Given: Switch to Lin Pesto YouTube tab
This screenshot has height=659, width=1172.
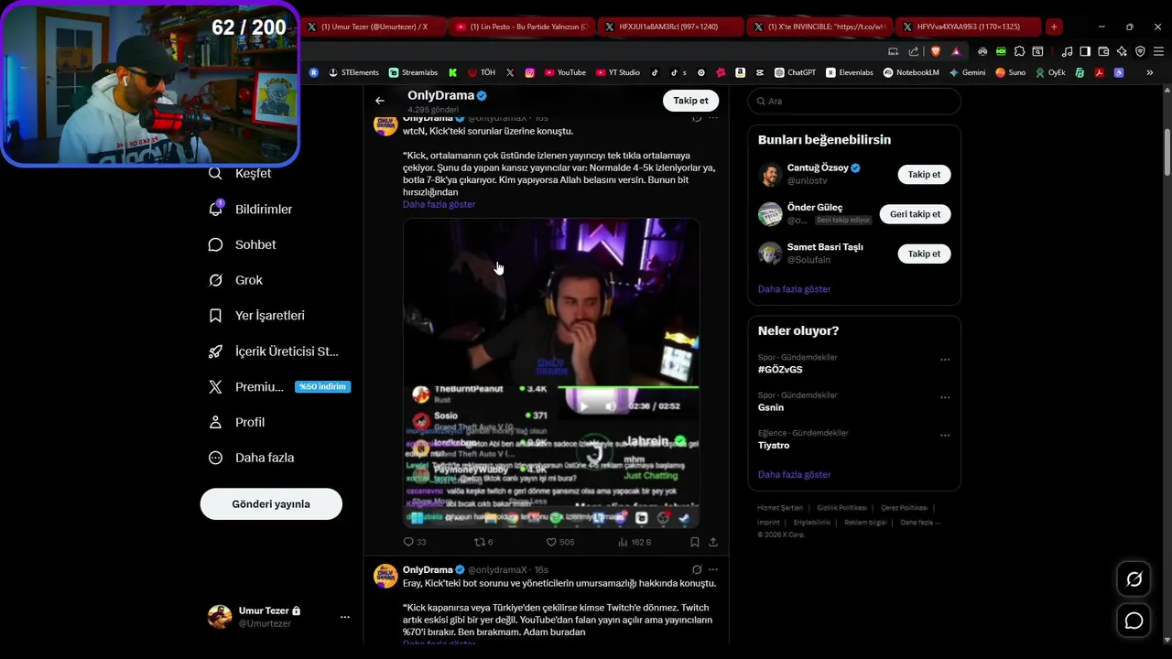Looking at the screenshot, I should [522, 27].
